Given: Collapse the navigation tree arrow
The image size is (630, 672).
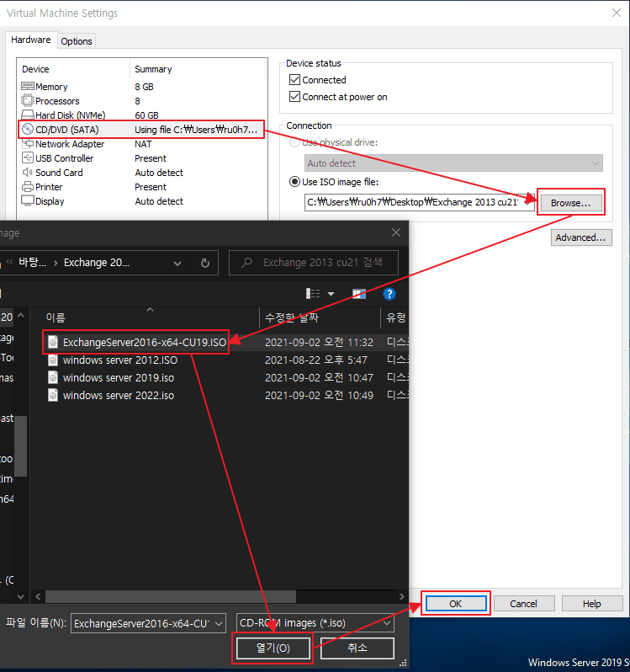Looking at the screenshot, I should (20, 317).
